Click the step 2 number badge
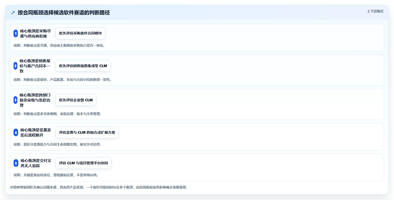Viewport: 394px width, 200px height. point(16,66)
